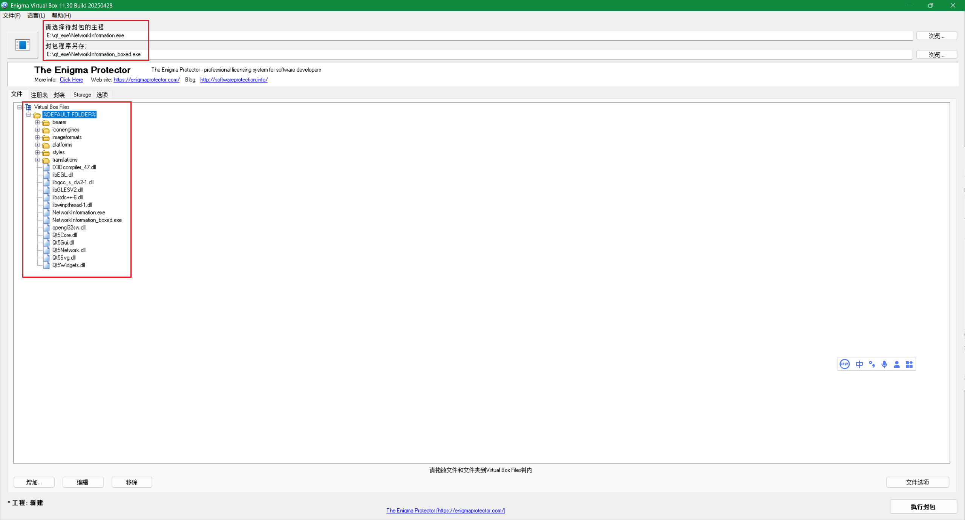This screenshot has height=520, width=965.
Task: Click the output file path input field
Action: 479,54
